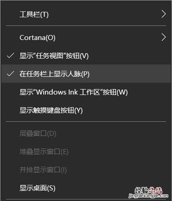
Task: Click the separator above 层叠窗口(D)
Action: point(86,122)
